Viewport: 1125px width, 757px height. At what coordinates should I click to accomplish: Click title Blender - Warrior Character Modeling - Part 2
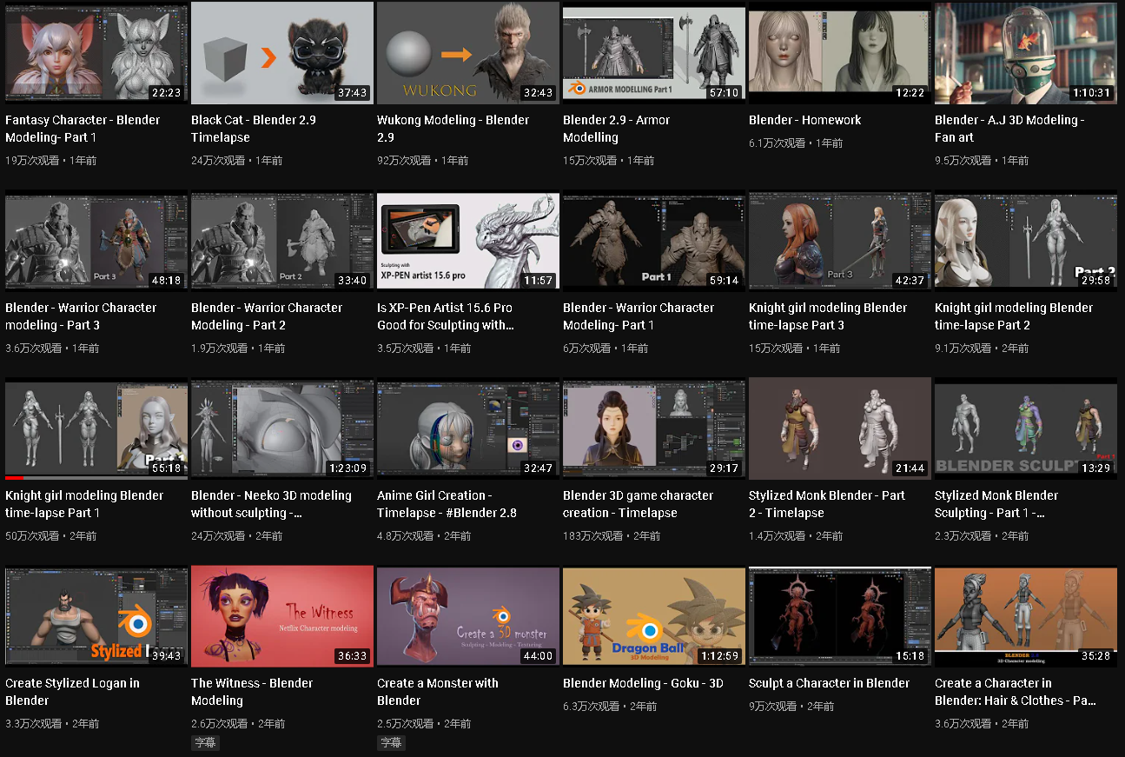click(x=267, y=316)
